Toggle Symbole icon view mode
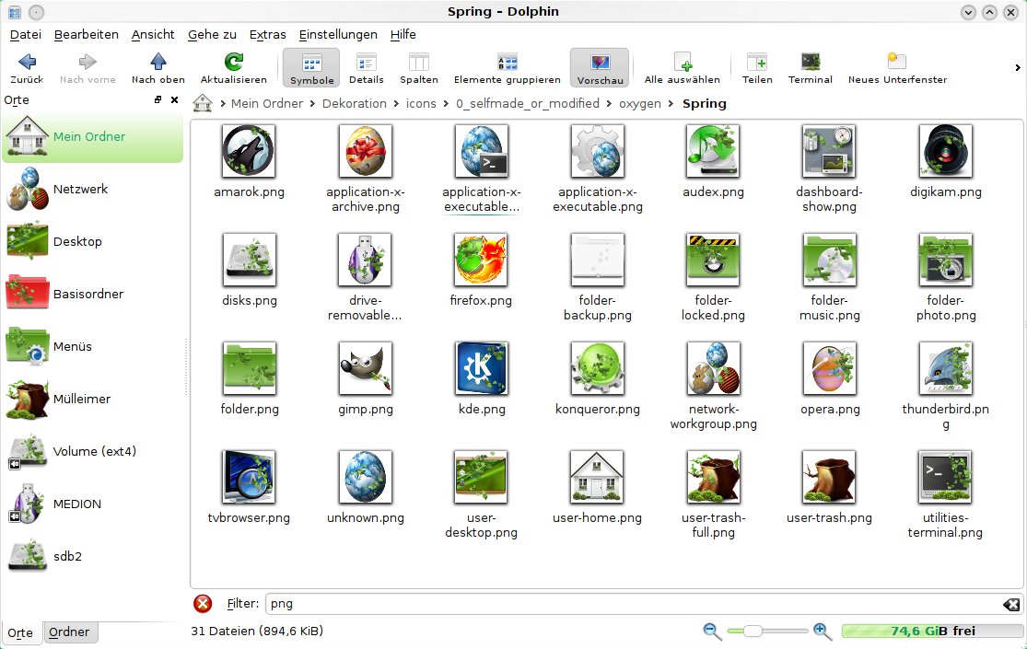Screen dimensions: 1027x649 click(x=311, y=67)
